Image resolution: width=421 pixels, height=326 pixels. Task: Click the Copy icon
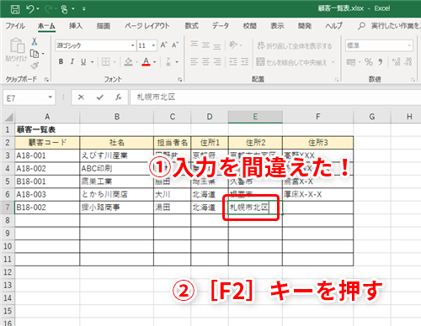35,53
